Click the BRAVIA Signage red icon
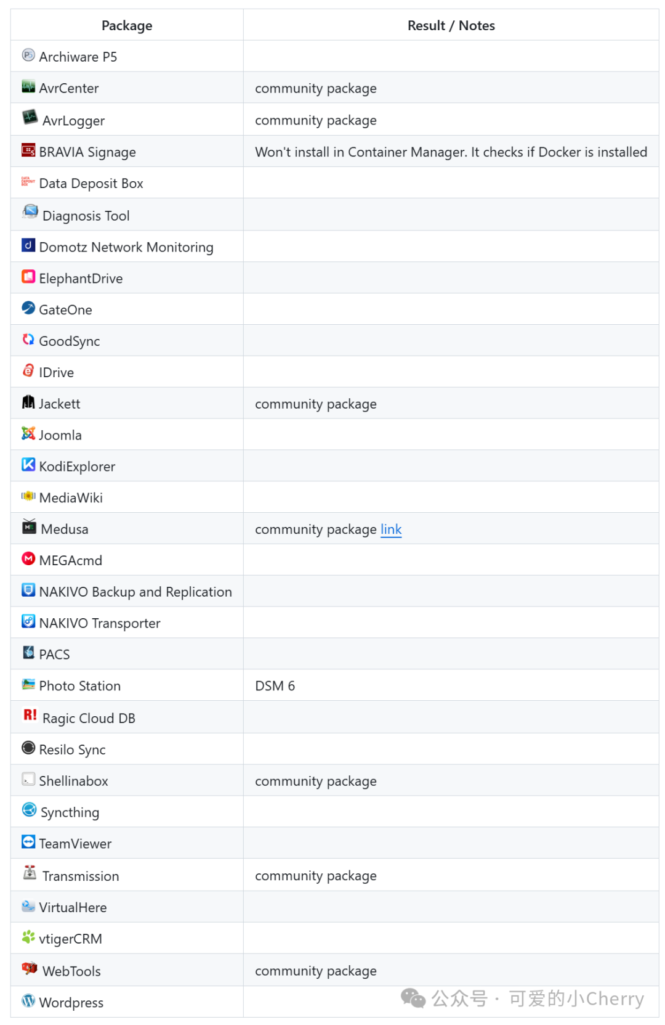This screenshot has height=1025, width=665. pos(28,150)
